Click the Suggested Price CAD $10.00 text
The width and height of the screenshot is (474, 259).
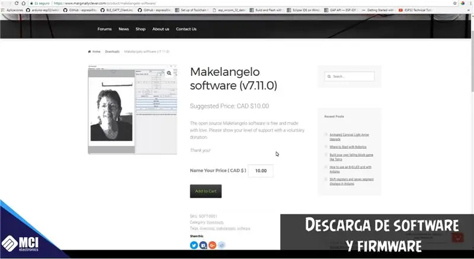[x=229, y=106]
